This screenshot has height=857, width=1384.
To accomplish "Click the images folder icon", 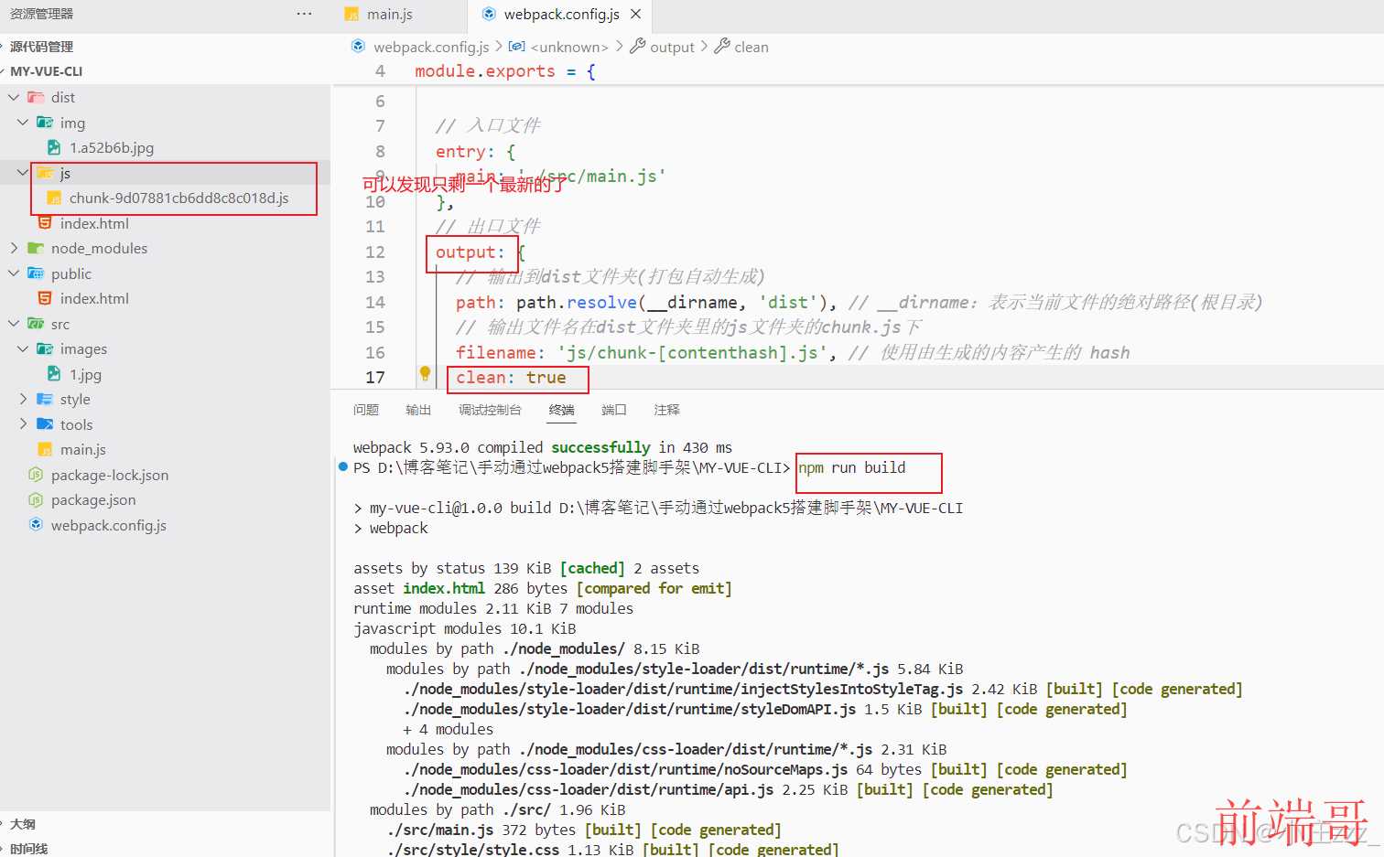I will [45, 348].
